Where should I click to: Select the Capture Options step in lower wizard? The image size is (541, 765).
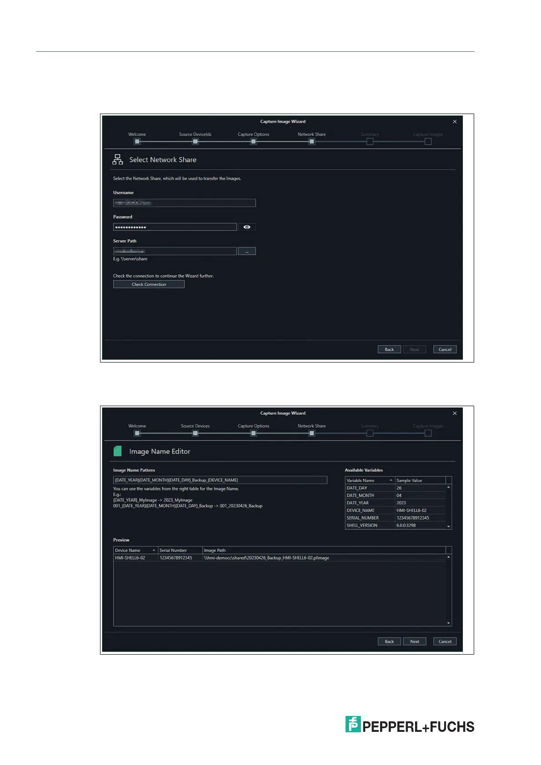pyautogui.click(x=253, y=433)
